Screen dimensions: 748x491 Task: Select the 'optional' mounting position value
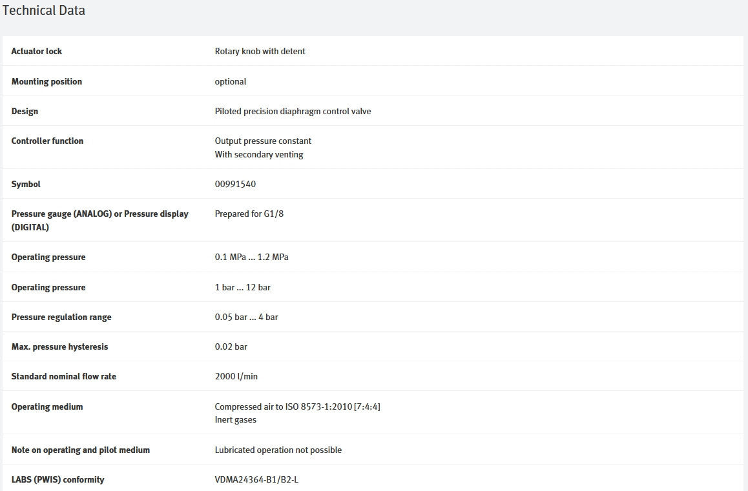231,81
